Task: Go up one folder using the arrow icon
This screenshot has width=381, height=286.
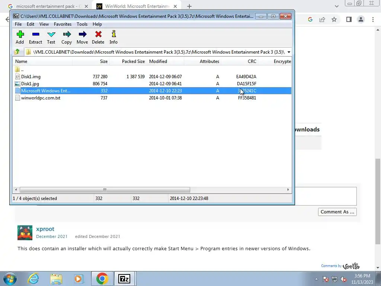Action: (17, 52)
